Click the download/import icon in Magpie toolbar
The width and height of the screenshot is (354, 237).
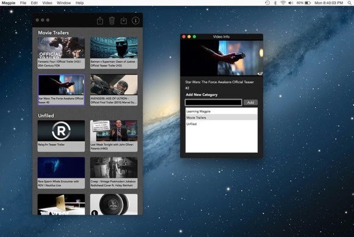(x=124, y=21)
